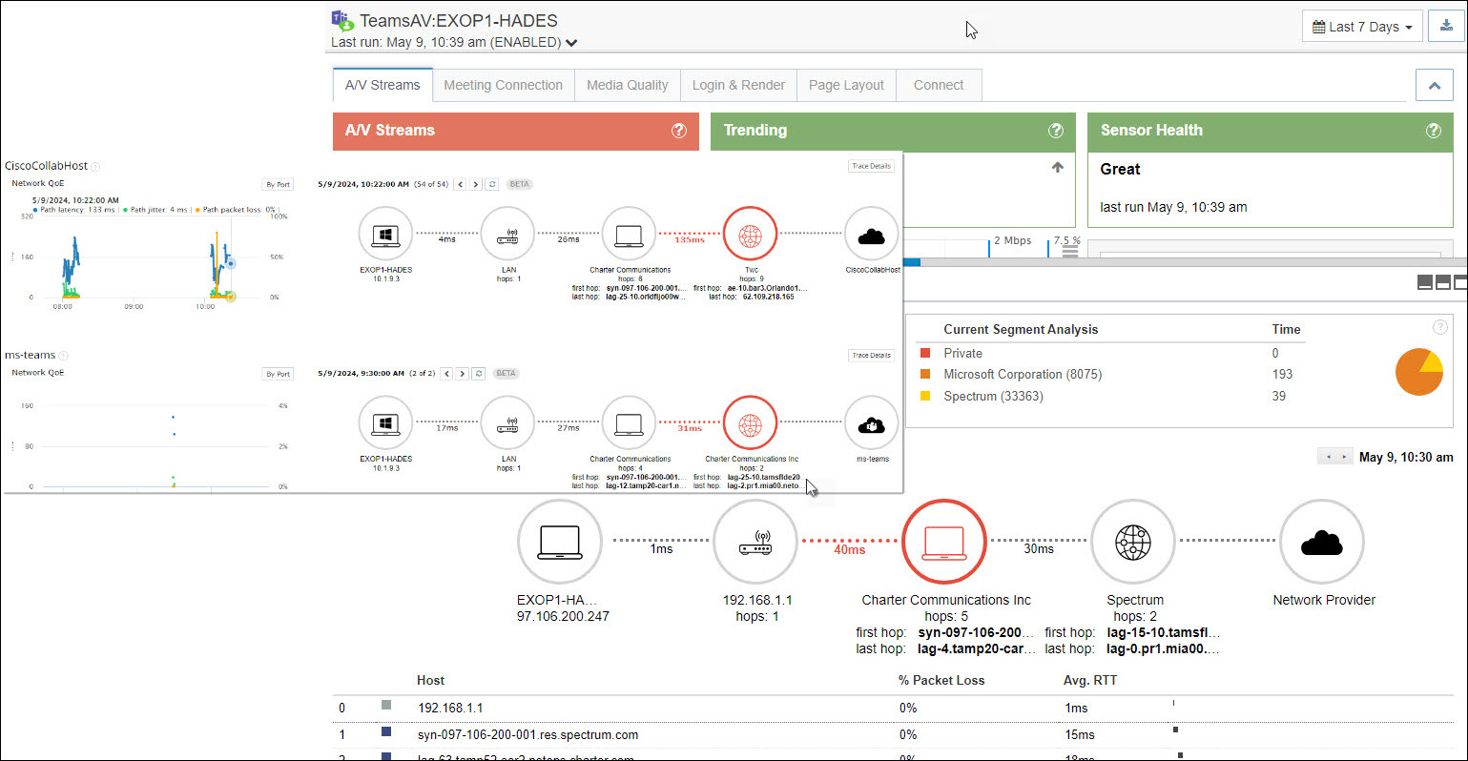
Task: Open the Last 7 Days date range dropdown
Action: pyautogui.click(x=1362, y=27)
